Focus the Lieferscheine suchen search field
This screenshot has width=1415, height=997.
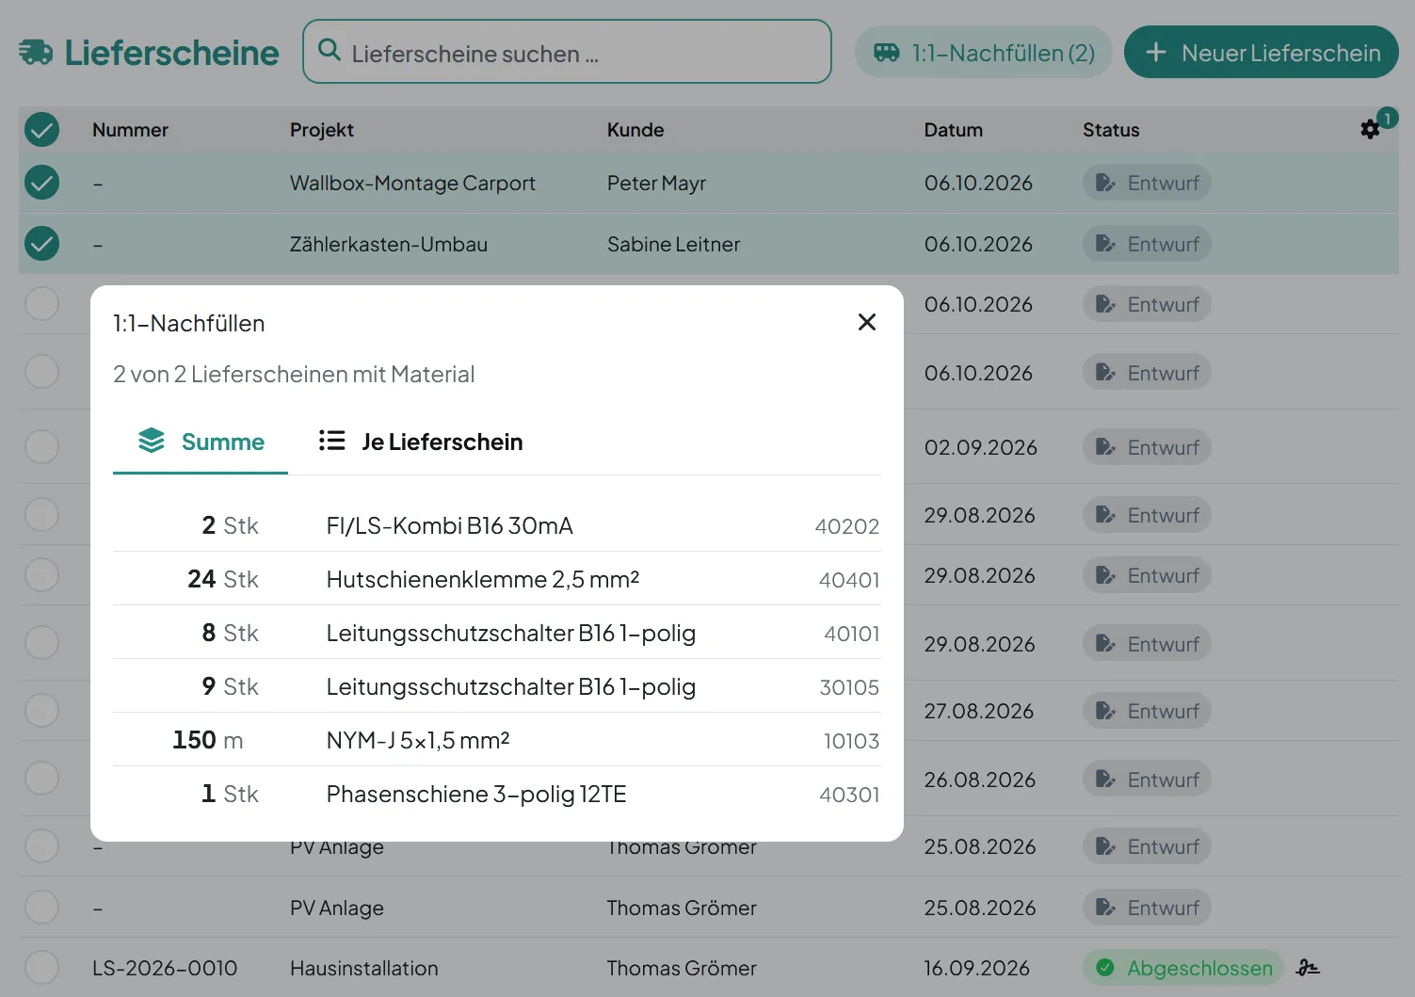coord(567,52)
